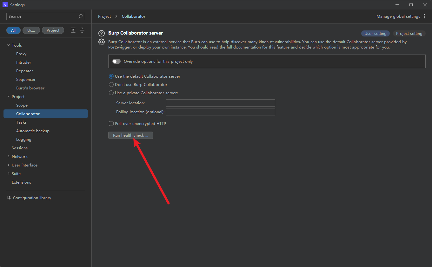This screenshot has width=432, height=267.
Task: Show All settings filter
Action: [13, 30]
